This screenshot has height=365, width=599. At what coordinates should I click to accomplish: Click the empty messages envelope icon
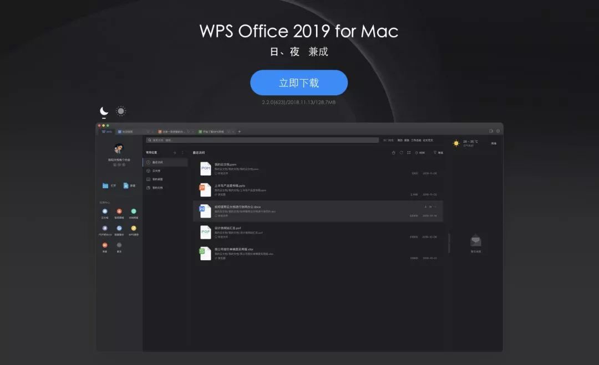(x=476, y=241)
